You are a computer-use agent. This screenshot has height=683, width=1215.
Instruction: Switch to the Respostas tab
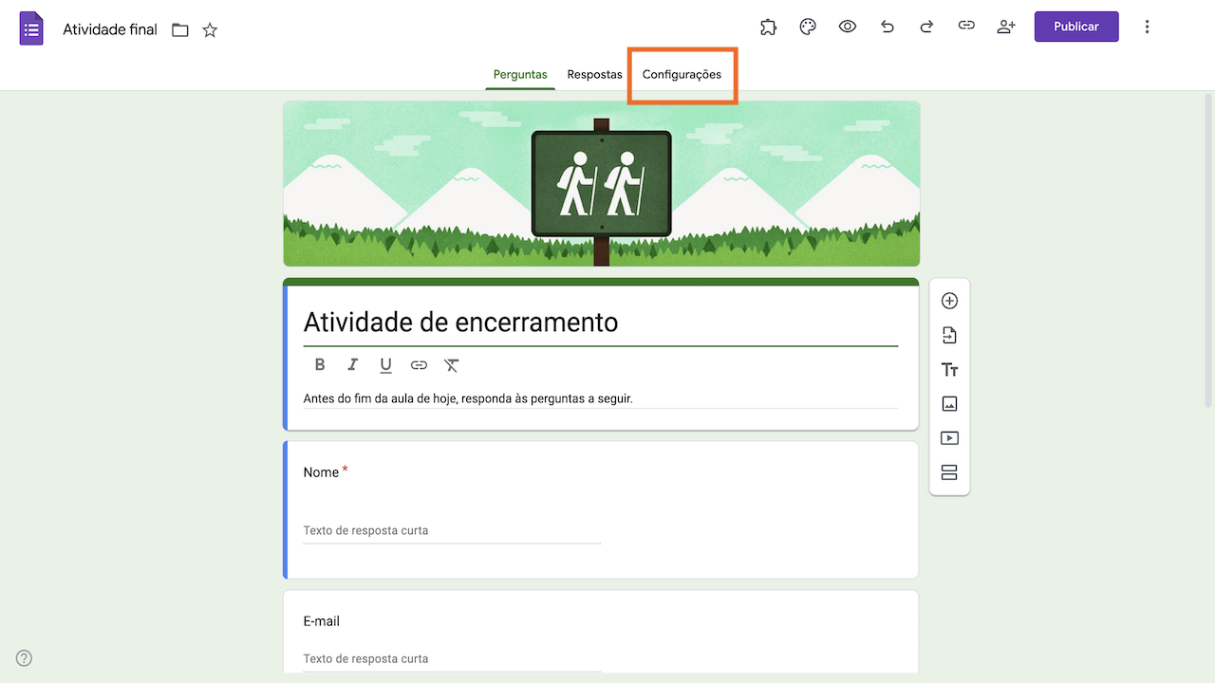pos(594,74)
